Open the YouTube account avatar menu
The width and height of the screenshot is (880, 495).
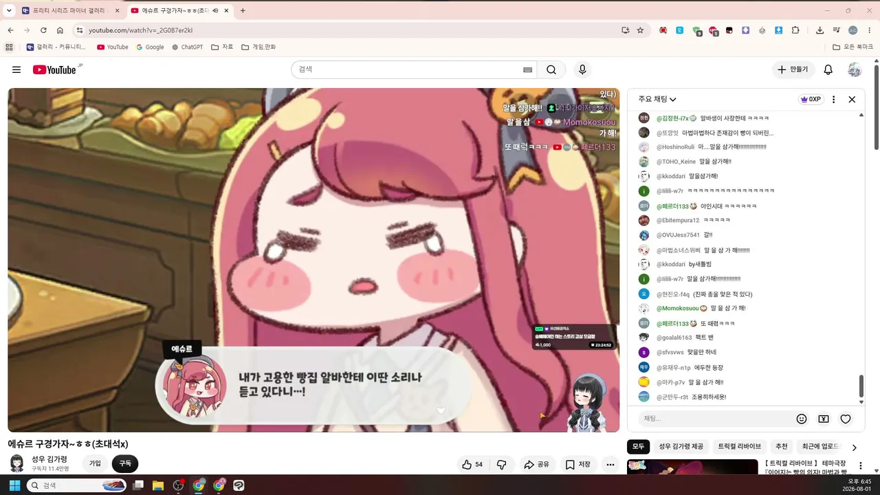855,69
